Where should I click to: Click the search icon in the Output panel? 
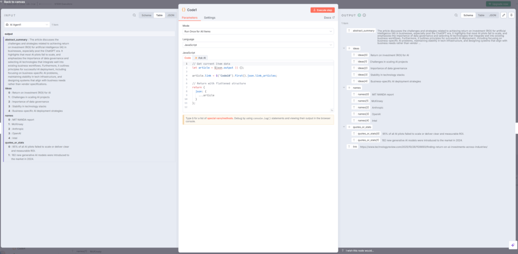[455, 15]
